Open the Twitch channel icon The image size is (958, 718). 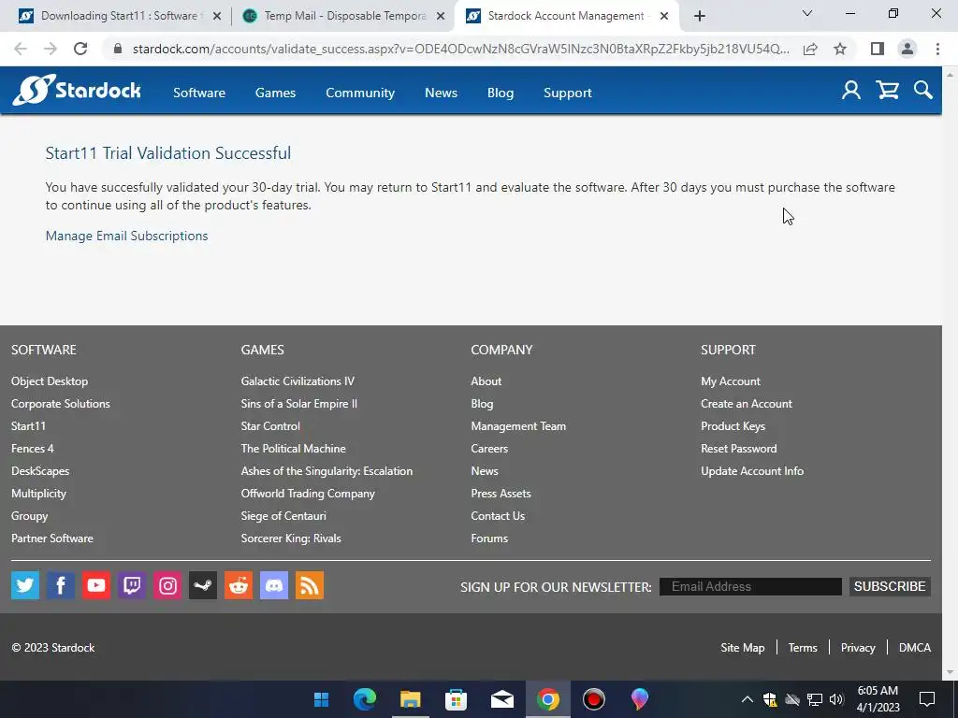(131, 585)
